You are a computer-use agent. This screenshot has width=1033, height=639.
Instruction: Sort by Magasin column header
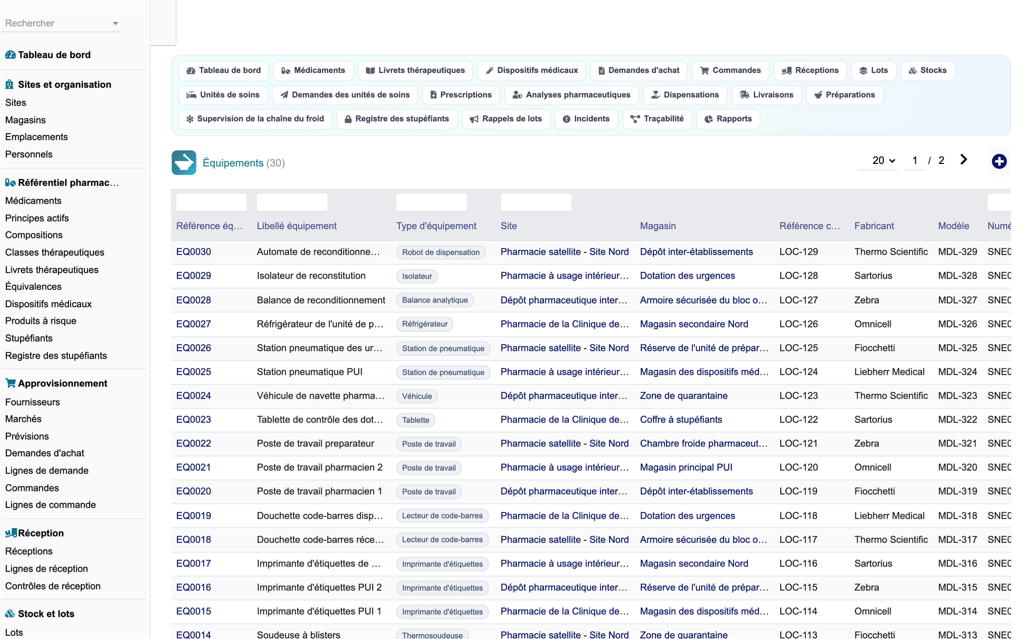[658, 226]
